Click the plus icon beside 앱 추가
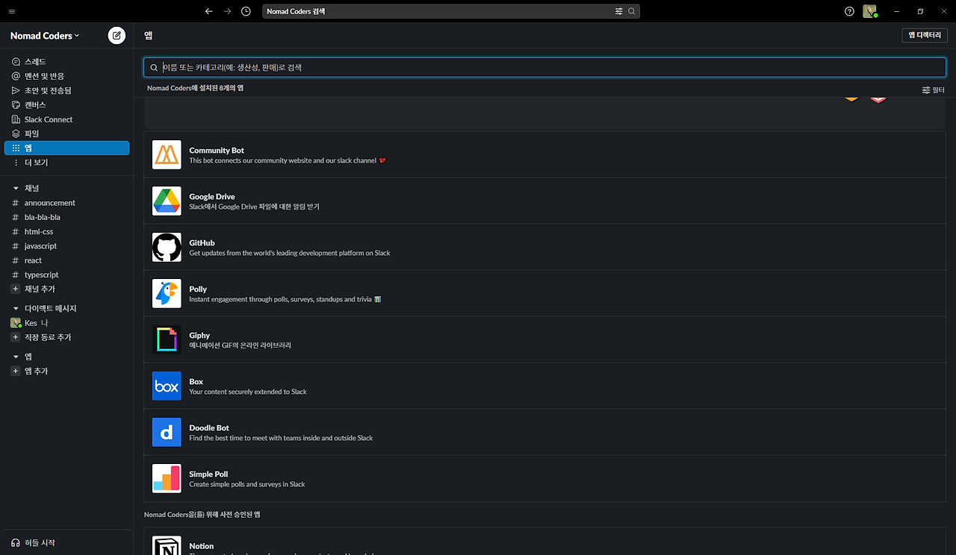The height and width of the screenshot is (555, 956). coord(16,371)
